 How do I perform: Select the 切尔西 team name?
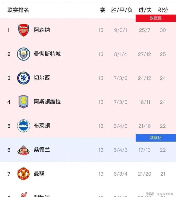pyautogui.click(x=42, y=78)
